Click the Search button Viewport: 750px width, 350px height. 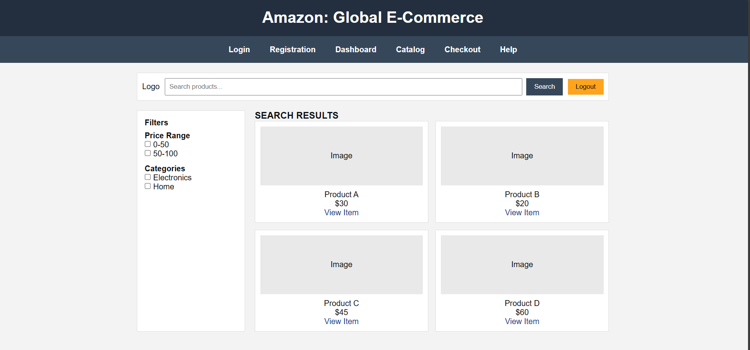click(544, 87)
